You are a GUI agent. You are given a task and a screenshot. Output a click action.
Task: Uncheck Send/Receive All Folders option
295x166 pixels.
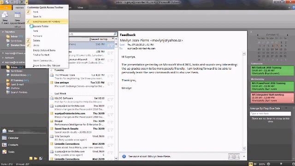(x=47, y=22)
